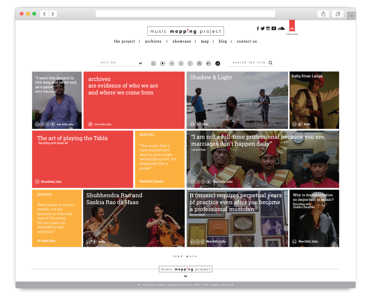This screenshot has width=370, height=299.
Task: Filter by book/reading icon
Action: [200, 63]
